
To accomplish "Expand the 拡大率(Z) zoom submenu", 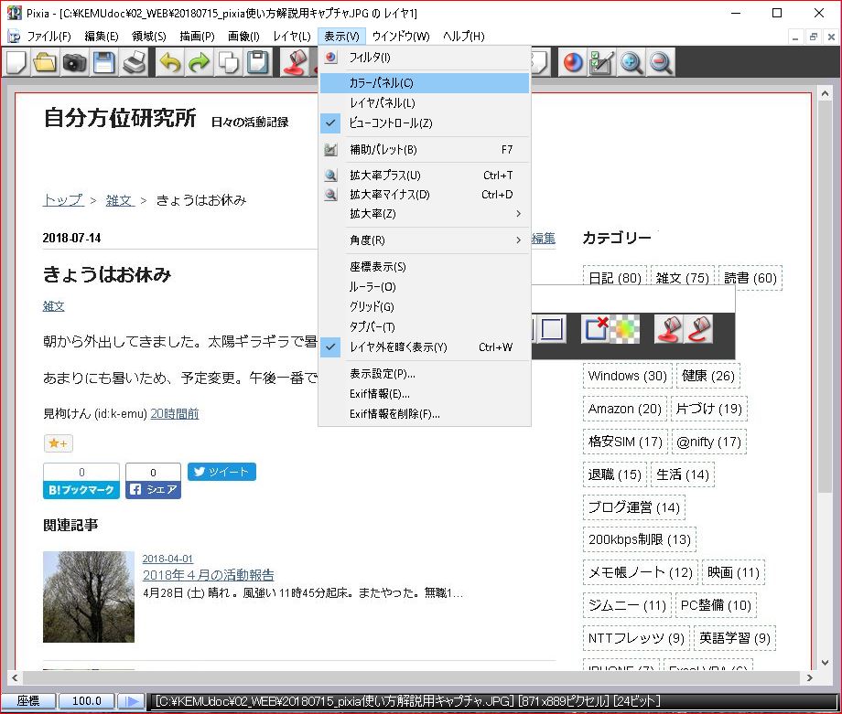I will [x=425, y=214].
